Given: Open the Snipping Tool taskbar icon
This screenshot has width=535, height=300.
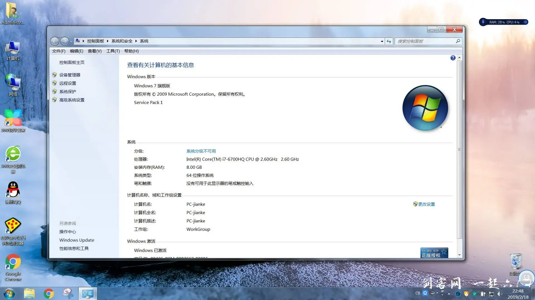Looking at the screenshot, I should tap(68, 294).
